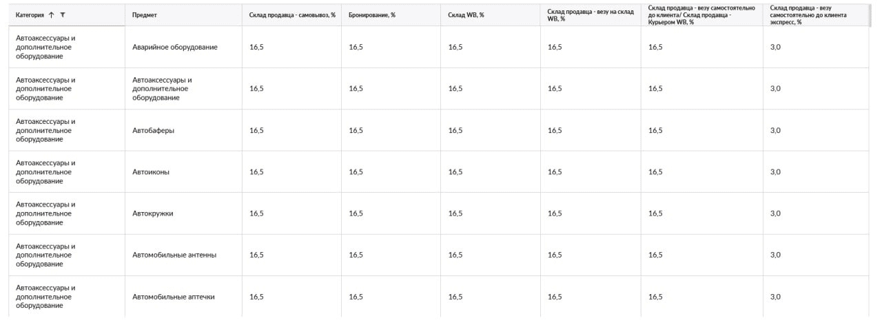882x325 pixels.
Task: Select the Склад WB, % column header
Action: pos(466,15)
